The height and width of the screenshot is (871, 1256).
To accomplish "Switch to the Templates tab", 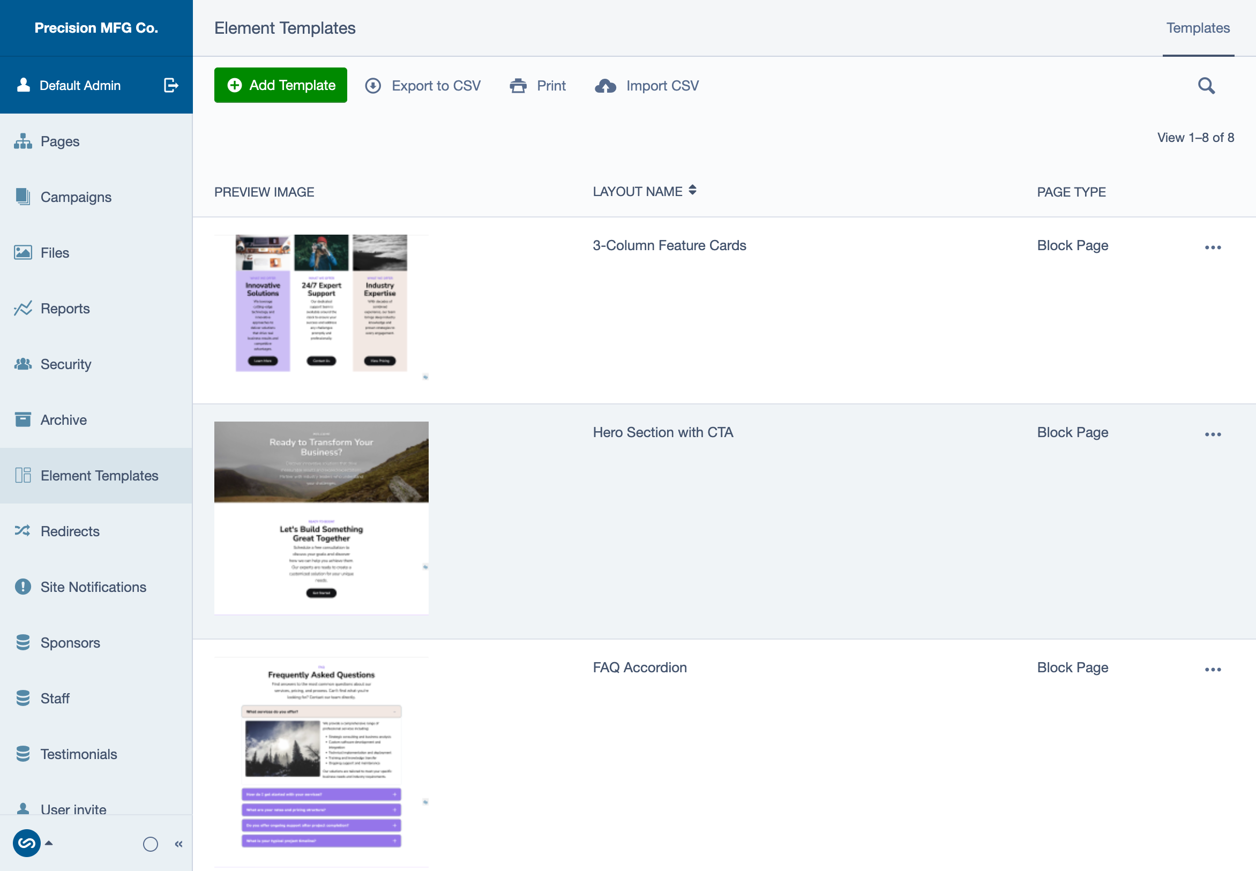I will tap(1198, 28).
